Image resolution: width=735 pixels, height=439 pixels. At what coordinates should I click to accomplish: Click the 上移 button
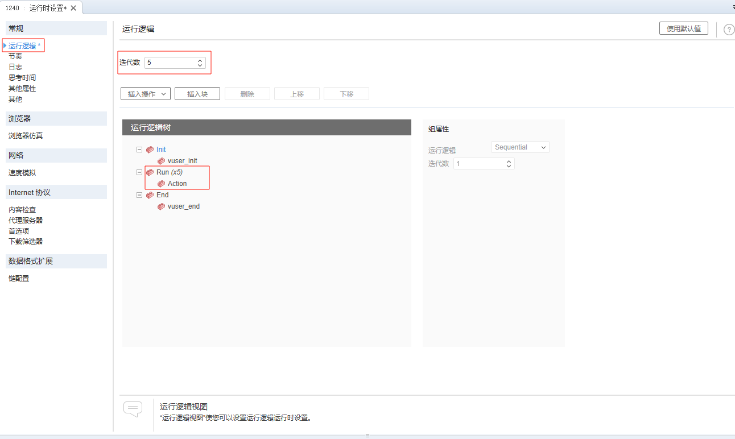point(297,94)
